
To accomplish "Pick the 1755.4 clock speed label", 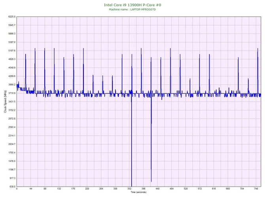I will click(x=12, y=153).
